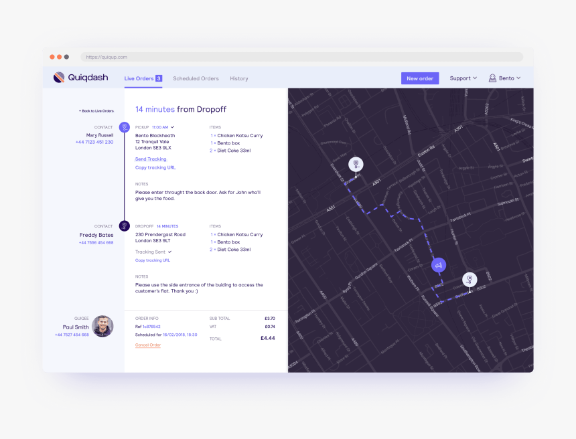Image resolution: width=576 pixels, height=439 pixels.
Task: Click Paul Smith's profile photo
Action: 102,326
